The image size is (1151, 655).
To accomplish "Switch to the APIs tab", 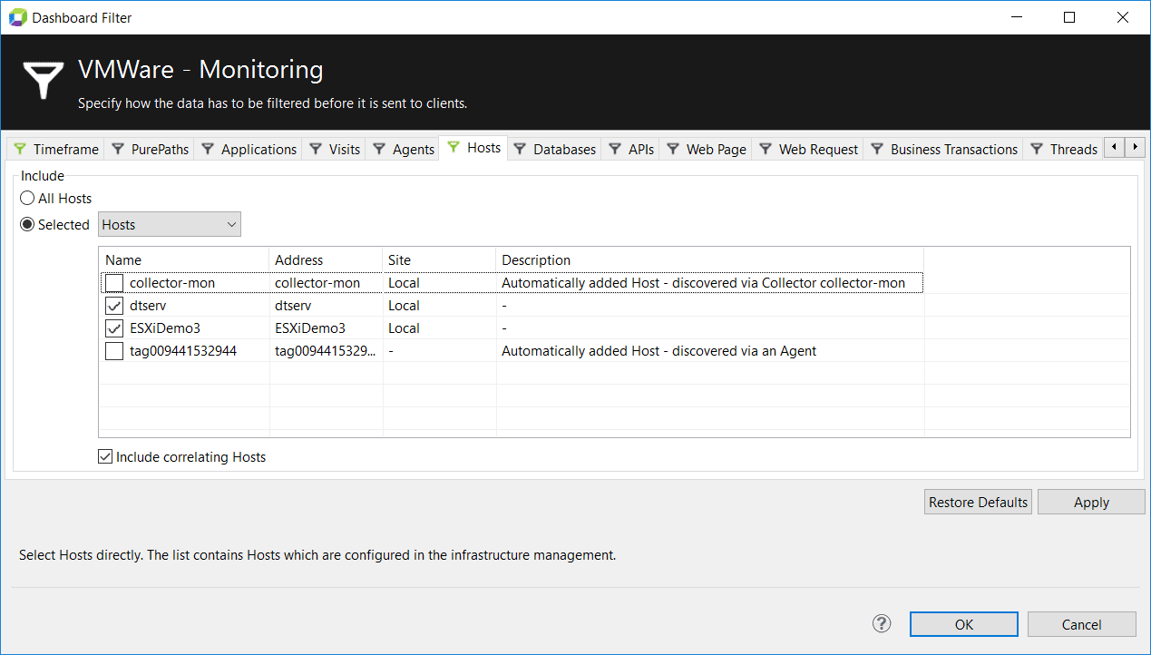I will pyautogui.click(x=632, y=149).
